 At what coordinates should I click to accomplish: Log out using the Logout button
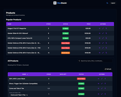click(x=113, y=3)
